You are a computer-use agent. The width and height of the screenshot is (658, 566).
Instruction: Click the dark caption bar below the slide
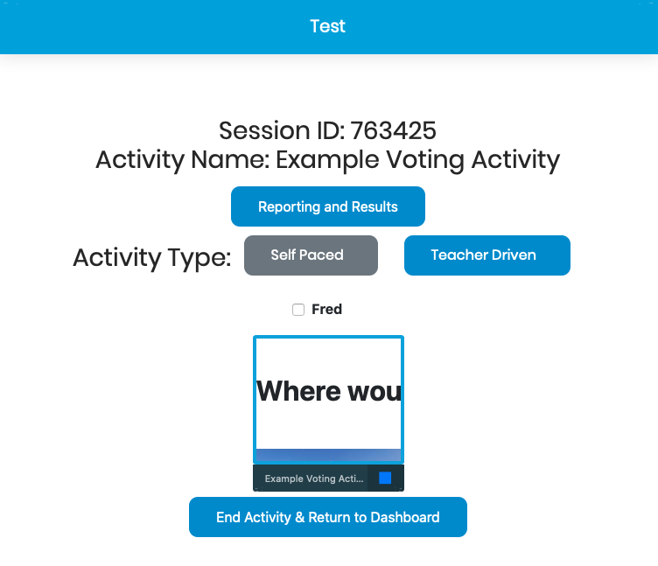coord(329,478)
